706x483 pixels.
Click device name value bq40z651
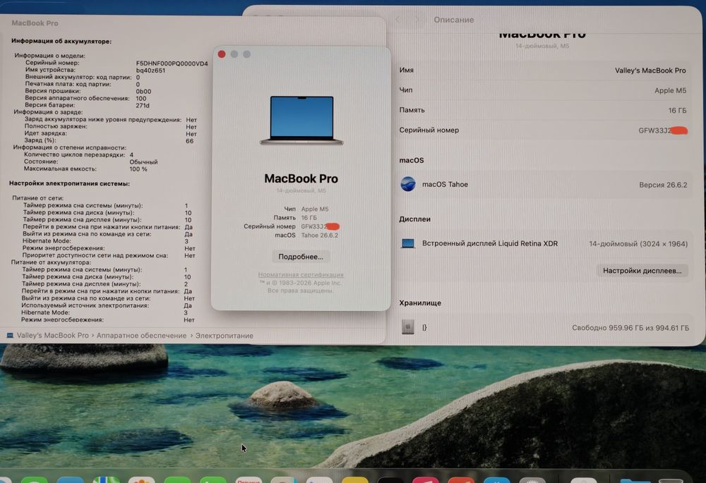tap(150, 70)
